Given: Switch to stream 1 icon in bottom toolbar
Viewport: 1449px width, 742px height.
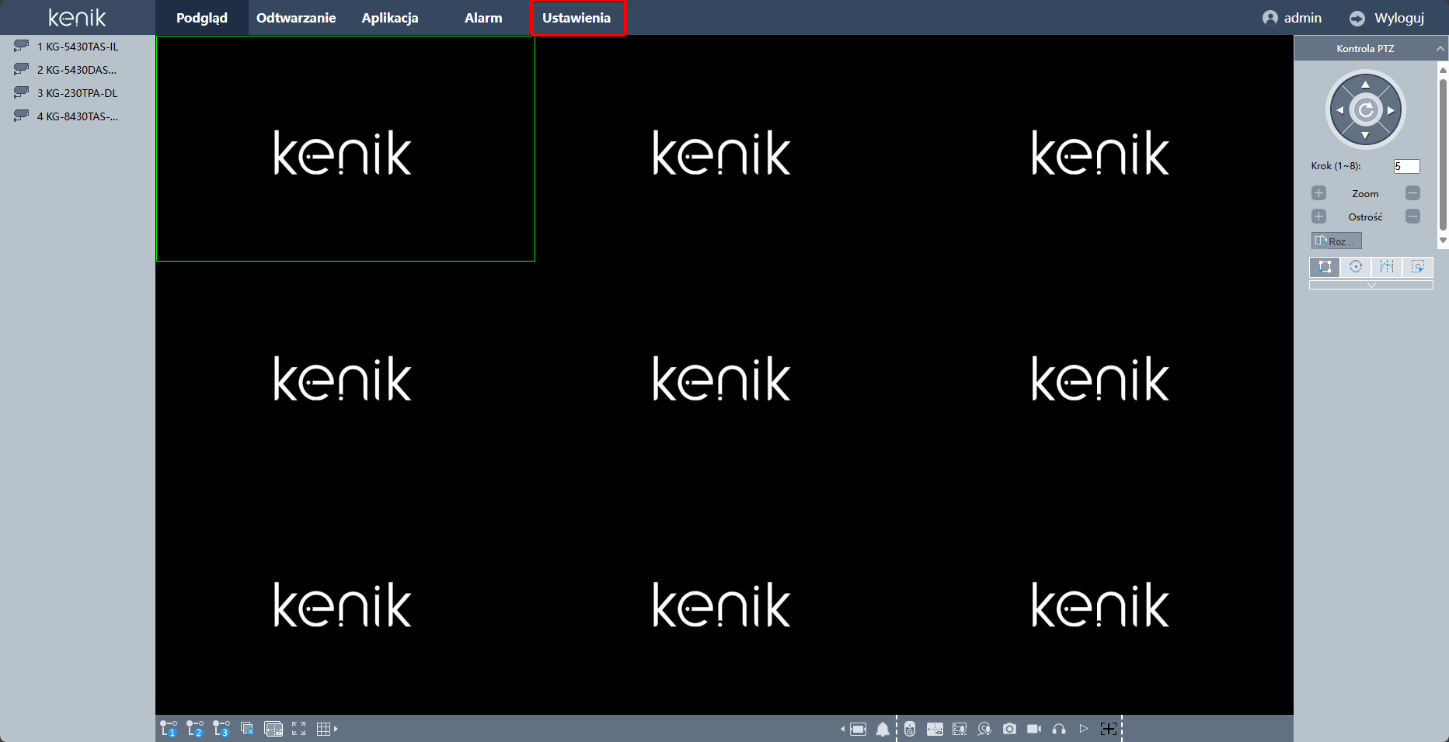Looking at the screenshot, I should (x=168, y=729).
